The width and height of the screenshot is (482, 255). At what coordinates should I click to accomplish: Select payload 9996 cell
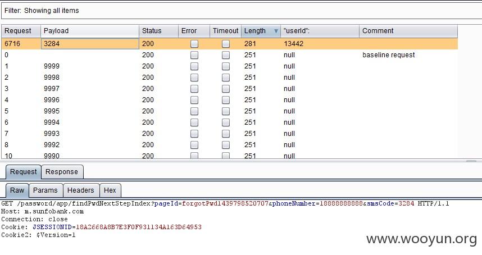(x=90, y=100)
